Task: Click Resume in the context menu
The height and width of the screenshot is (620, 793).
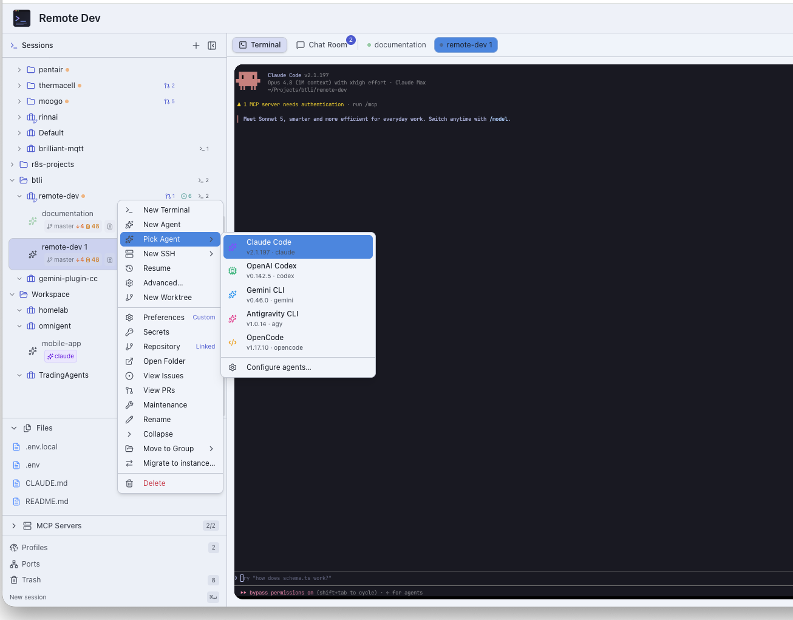Action: coord(170,268)
